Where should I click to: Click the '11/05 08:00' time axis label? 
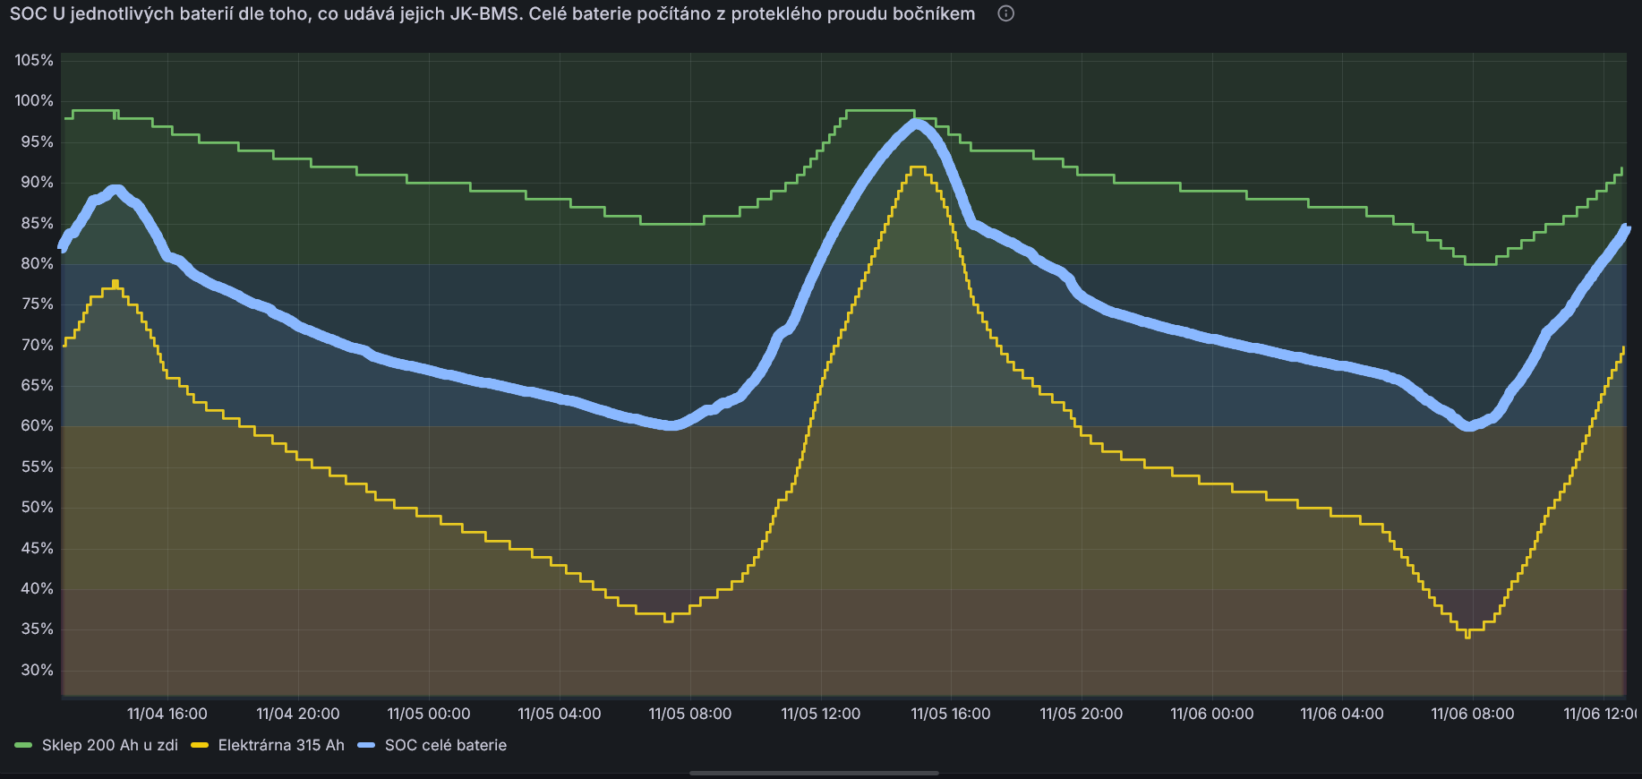click(690, 714)
